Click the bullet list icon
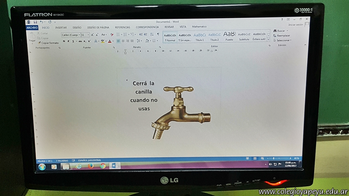 point(118,35)
